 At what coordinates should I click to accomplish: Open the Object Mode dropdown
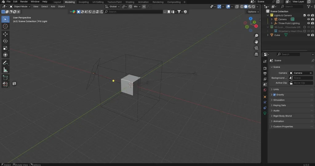pos(20,7)
